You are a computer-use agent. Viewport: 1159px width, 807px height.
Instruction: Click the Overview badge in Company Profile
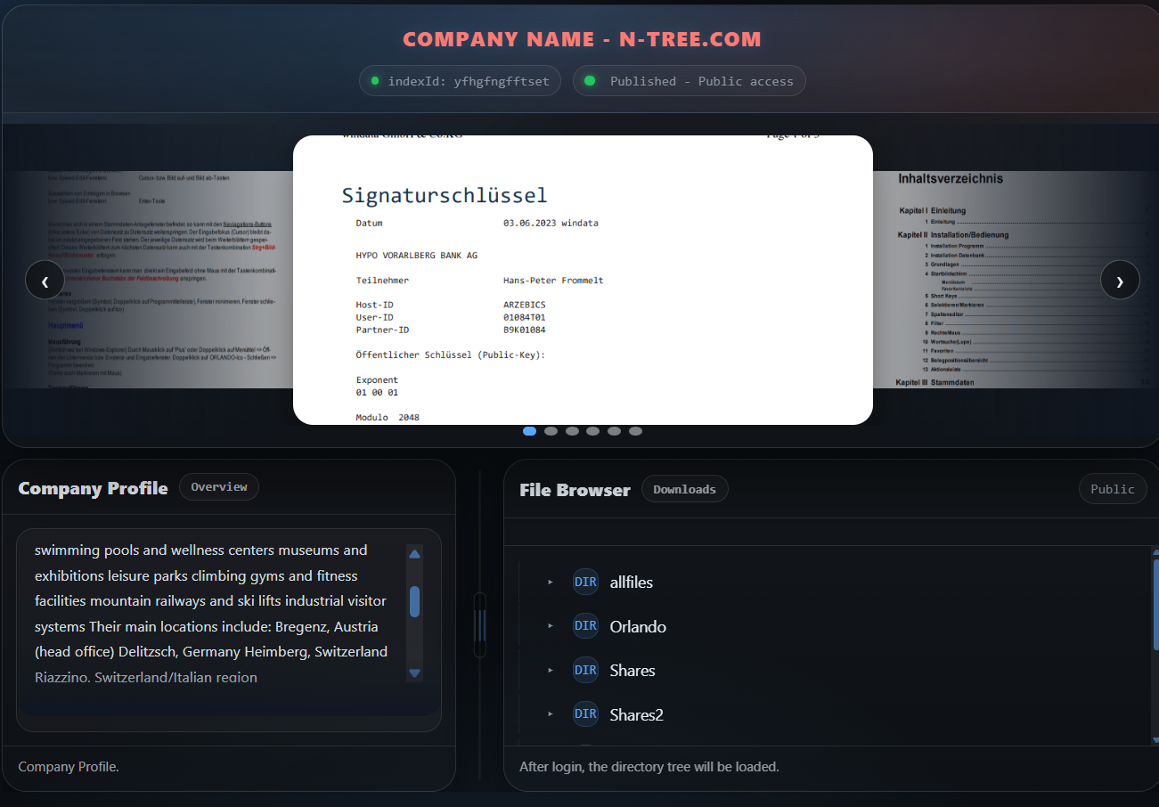pyautogui.click(x=219, y=487)
